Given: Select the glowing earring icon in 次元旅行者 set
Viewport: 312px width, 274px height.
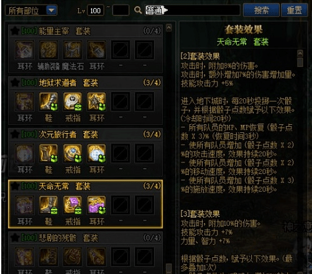Looking at the screenshot, I should click(96, 153).
